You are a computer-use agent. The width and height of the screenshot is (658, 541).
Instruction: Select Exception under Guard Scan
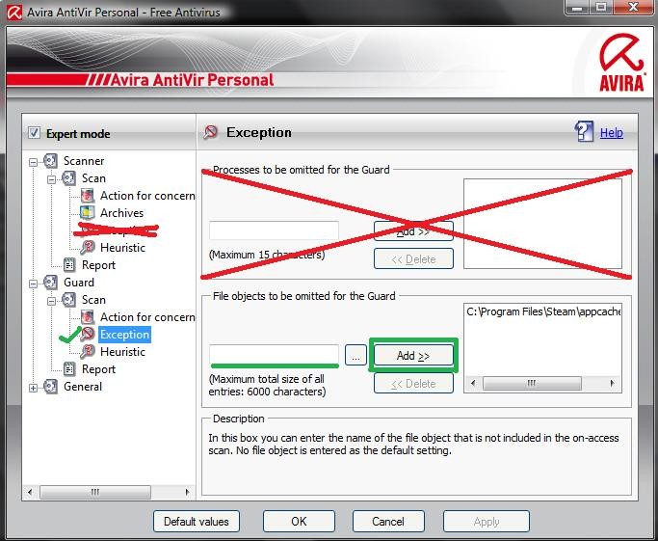[x=124, y=335]
